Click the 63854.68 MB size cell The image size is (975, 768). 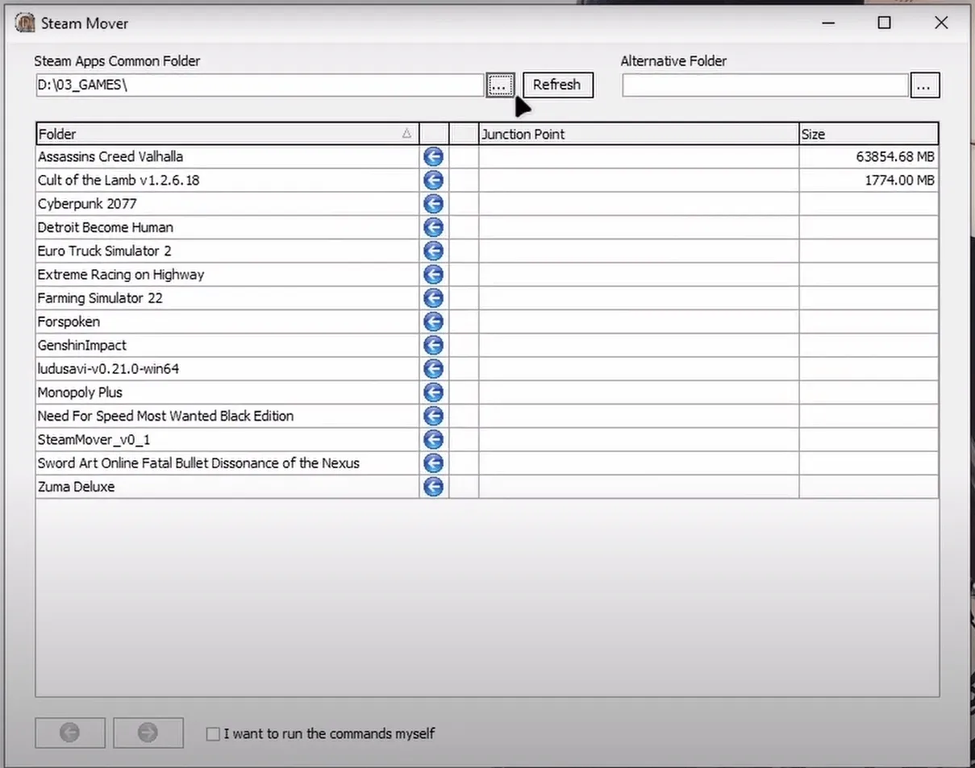(x=869, y=157)
